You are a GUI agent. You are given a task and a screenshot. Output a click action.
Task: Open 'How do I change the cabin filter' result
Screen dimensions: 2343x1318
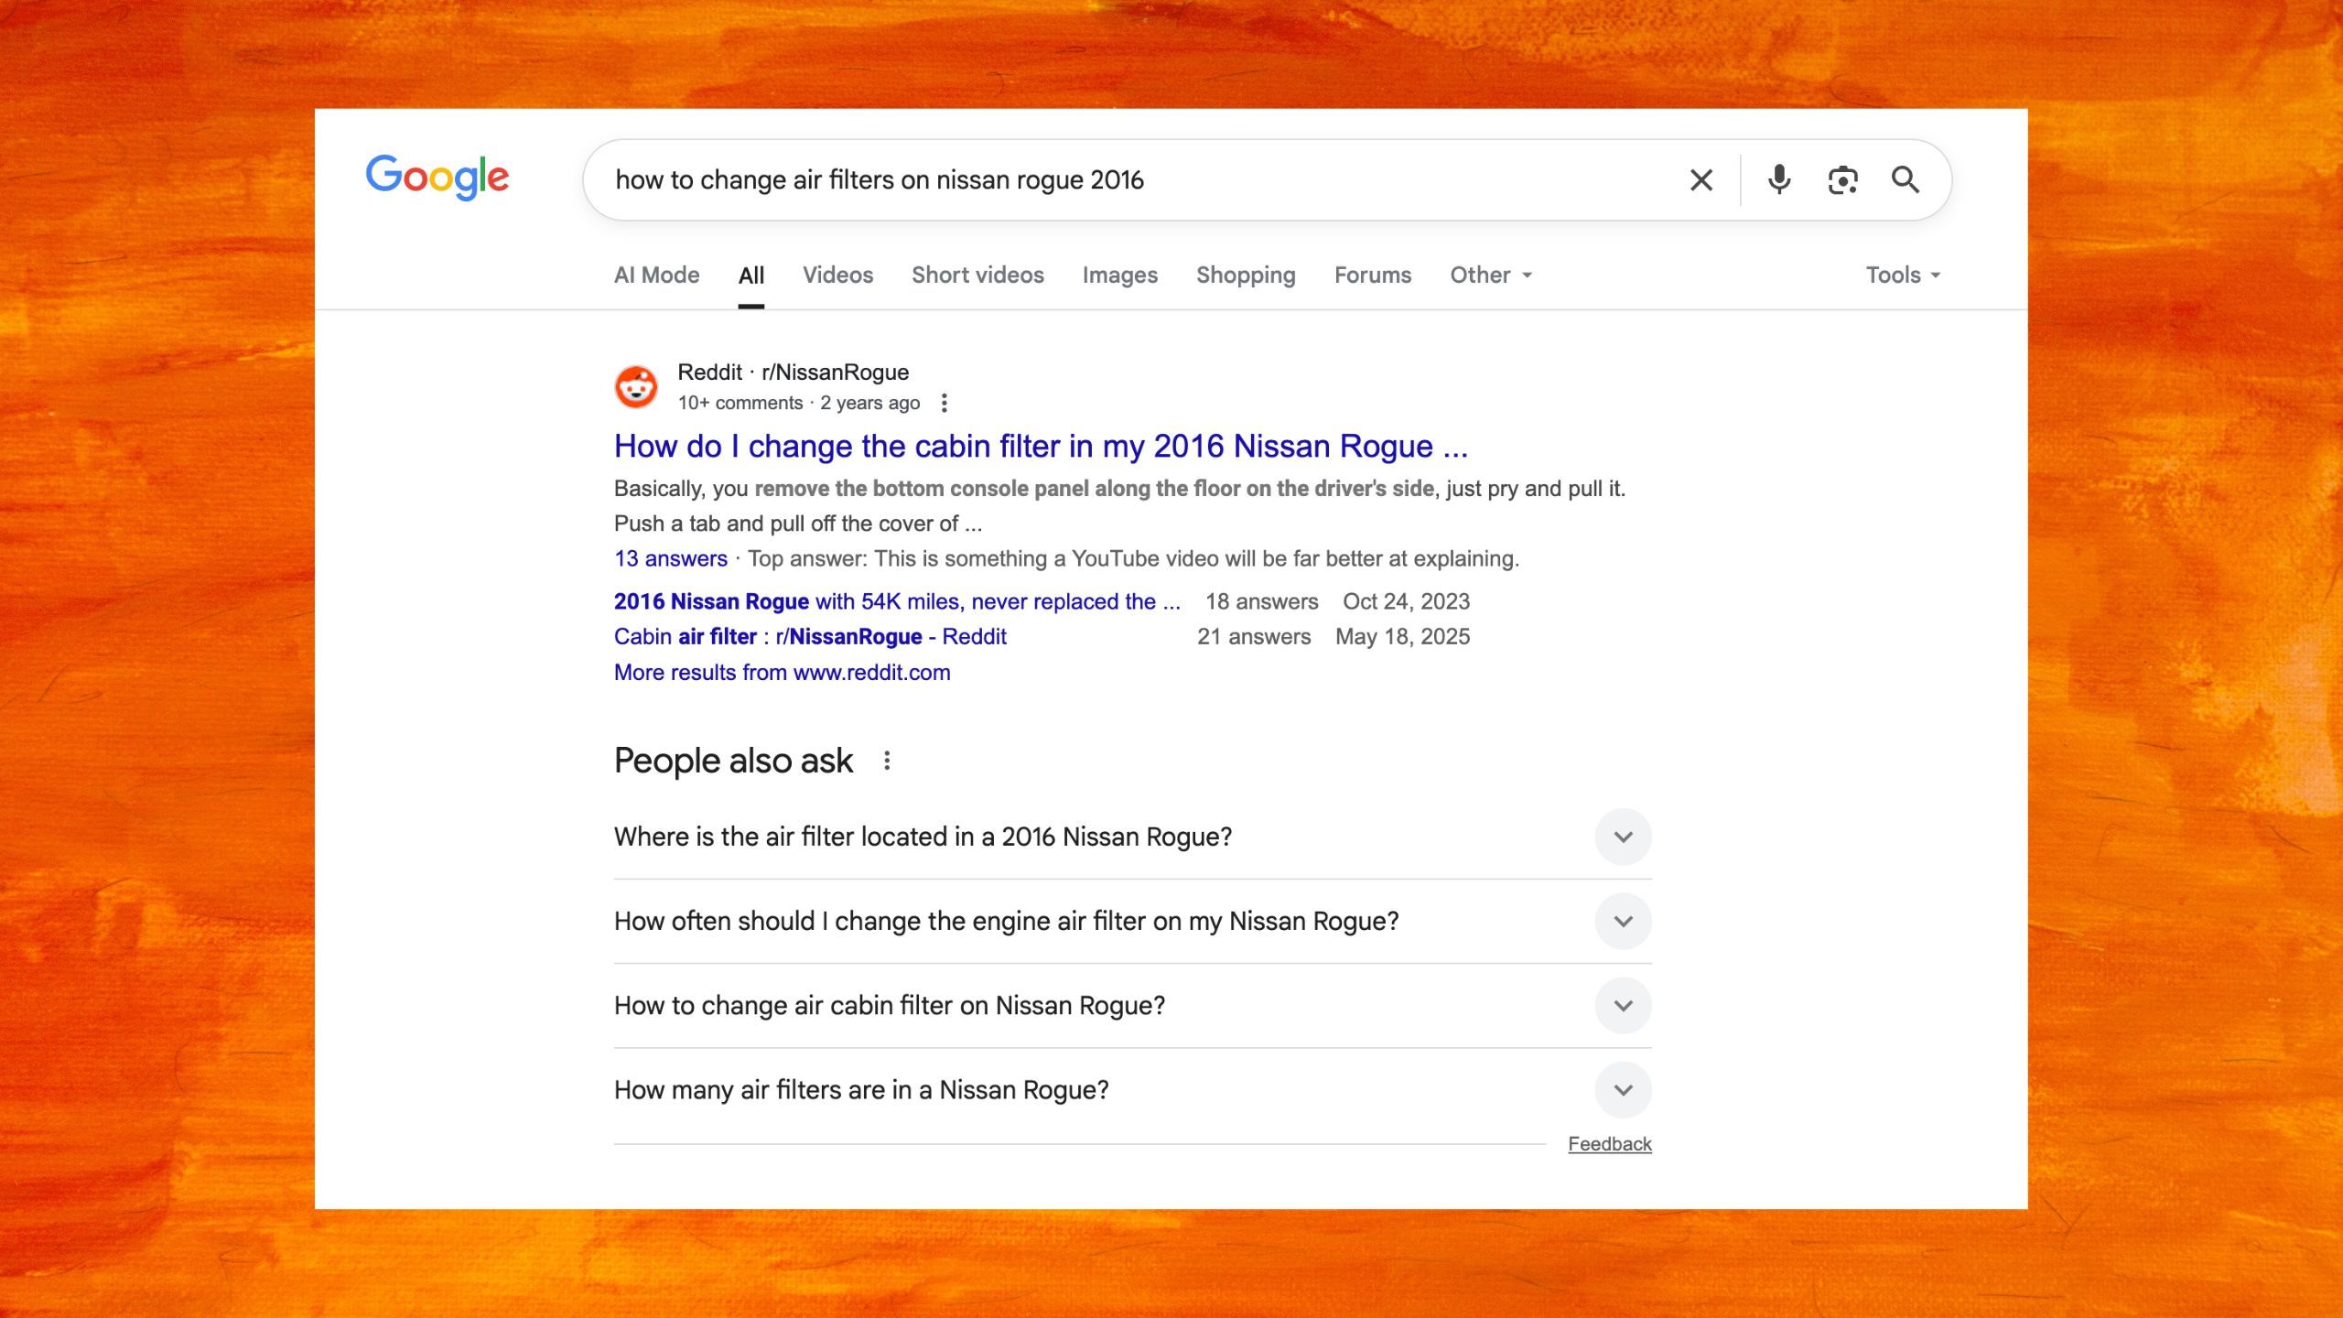[x=1041, y=446]
